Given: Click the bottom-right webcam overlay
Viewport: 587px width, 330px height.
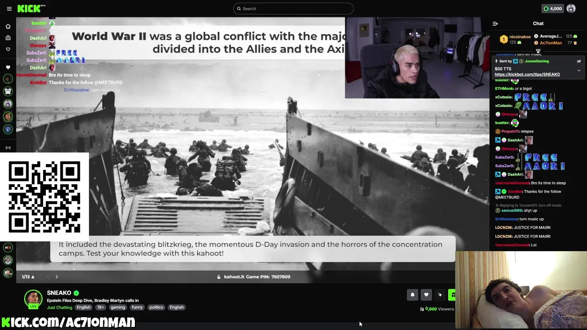Looking at the screenshot, I should [521, 290].
